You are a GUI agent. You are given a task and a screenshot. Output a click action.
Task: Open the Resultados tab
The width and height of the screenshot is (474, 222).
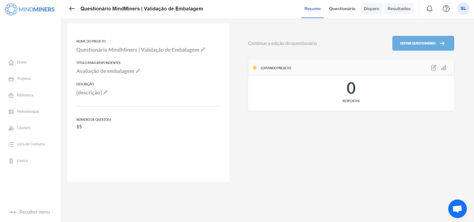399,9
